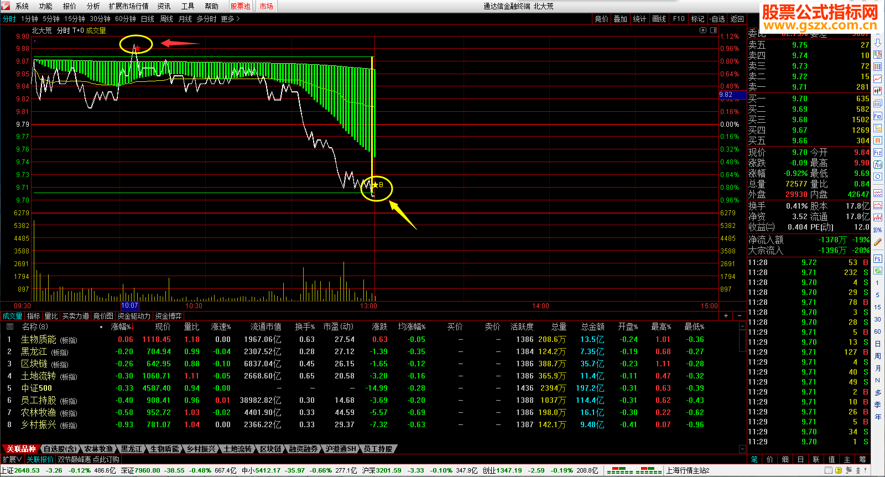Viewport: 885px width, 477px height.
Task: Click the orange 自 self-select sidebar icon
Action: (x=878, y=141)
